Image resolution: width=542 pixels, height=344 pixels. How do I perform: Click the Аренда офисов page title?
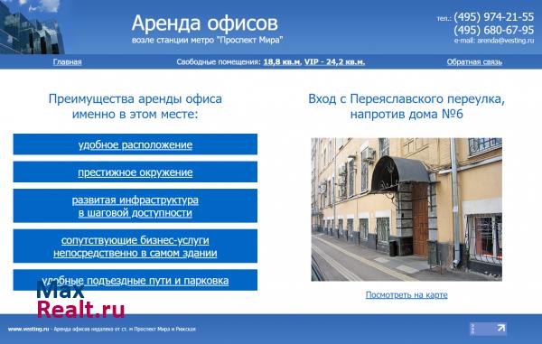205,23
